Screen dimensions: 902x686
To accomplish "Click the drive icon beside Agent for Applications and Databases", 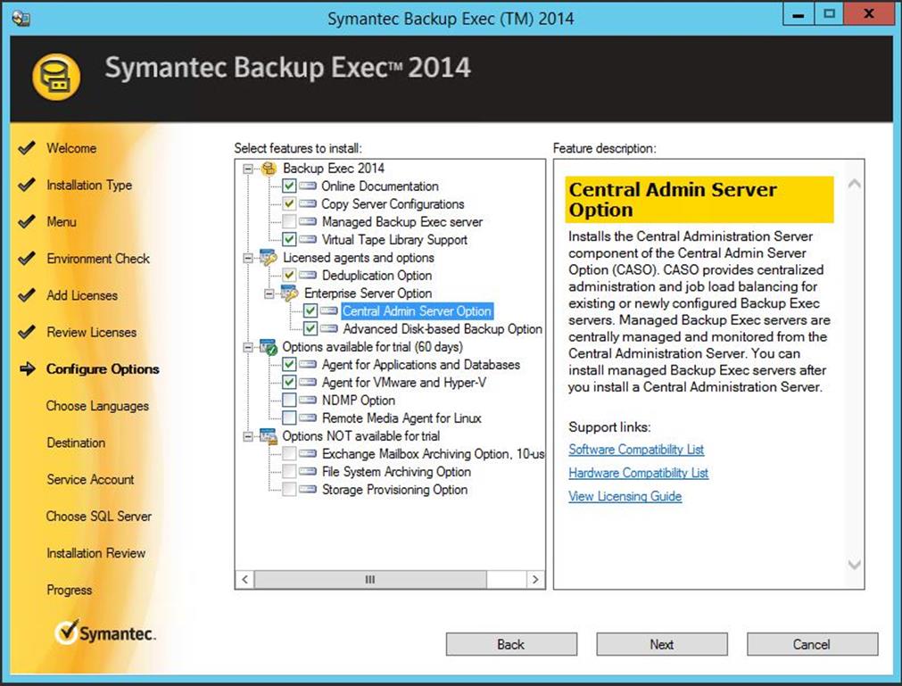I will pos(308,365).
